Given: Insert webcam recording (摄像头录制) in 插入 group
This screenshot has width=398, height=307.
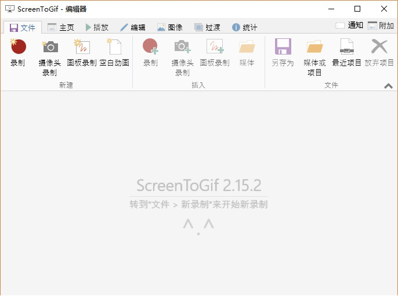Looking at the screenshot, I should click(183, 57).
